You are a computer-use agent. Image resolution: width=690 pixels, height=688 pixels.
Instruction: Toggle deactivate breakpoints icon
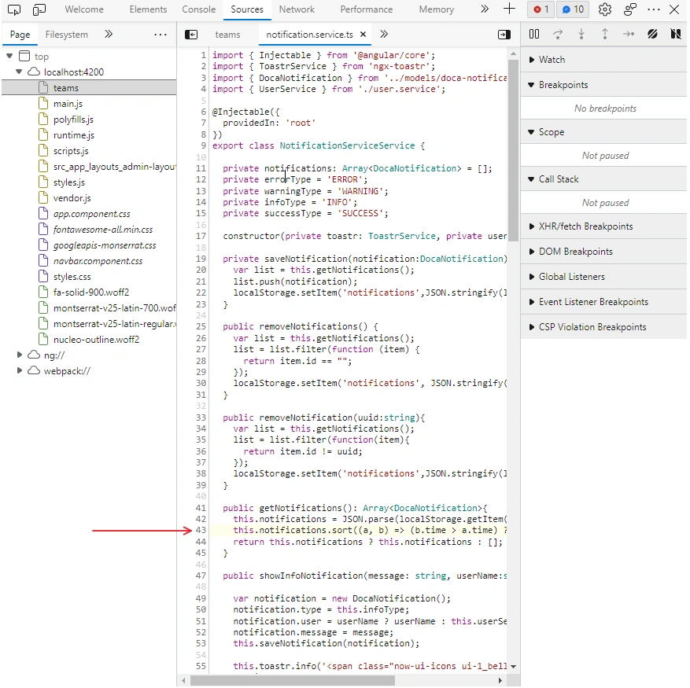tap(652, 35)
